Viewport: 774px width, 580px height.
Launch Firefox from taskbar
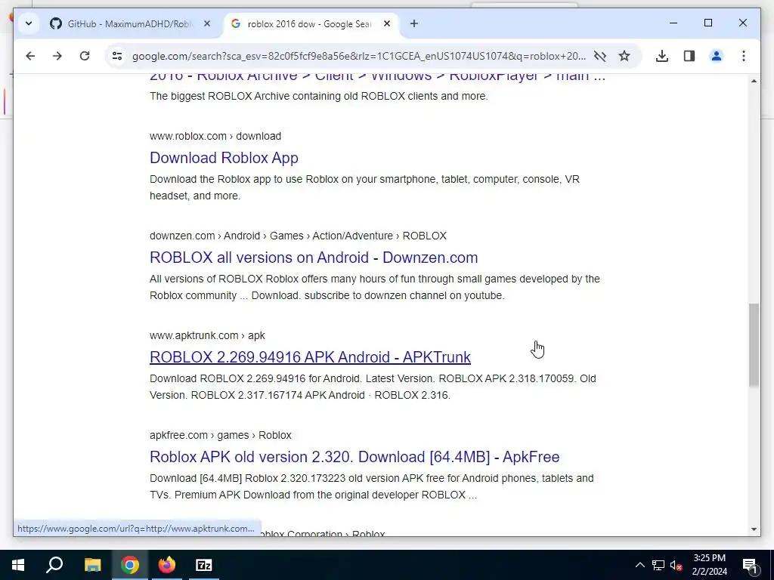point(167,565)
